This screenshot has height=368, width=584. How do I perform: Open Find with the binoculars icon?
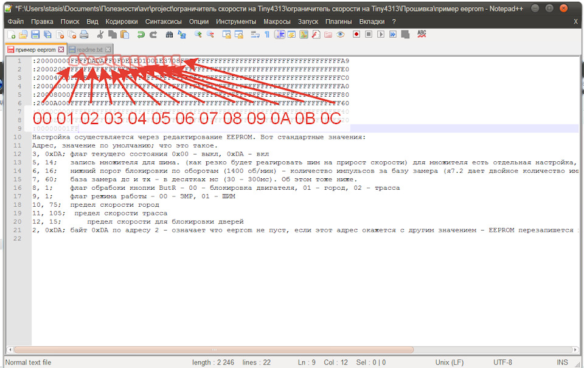170,35
